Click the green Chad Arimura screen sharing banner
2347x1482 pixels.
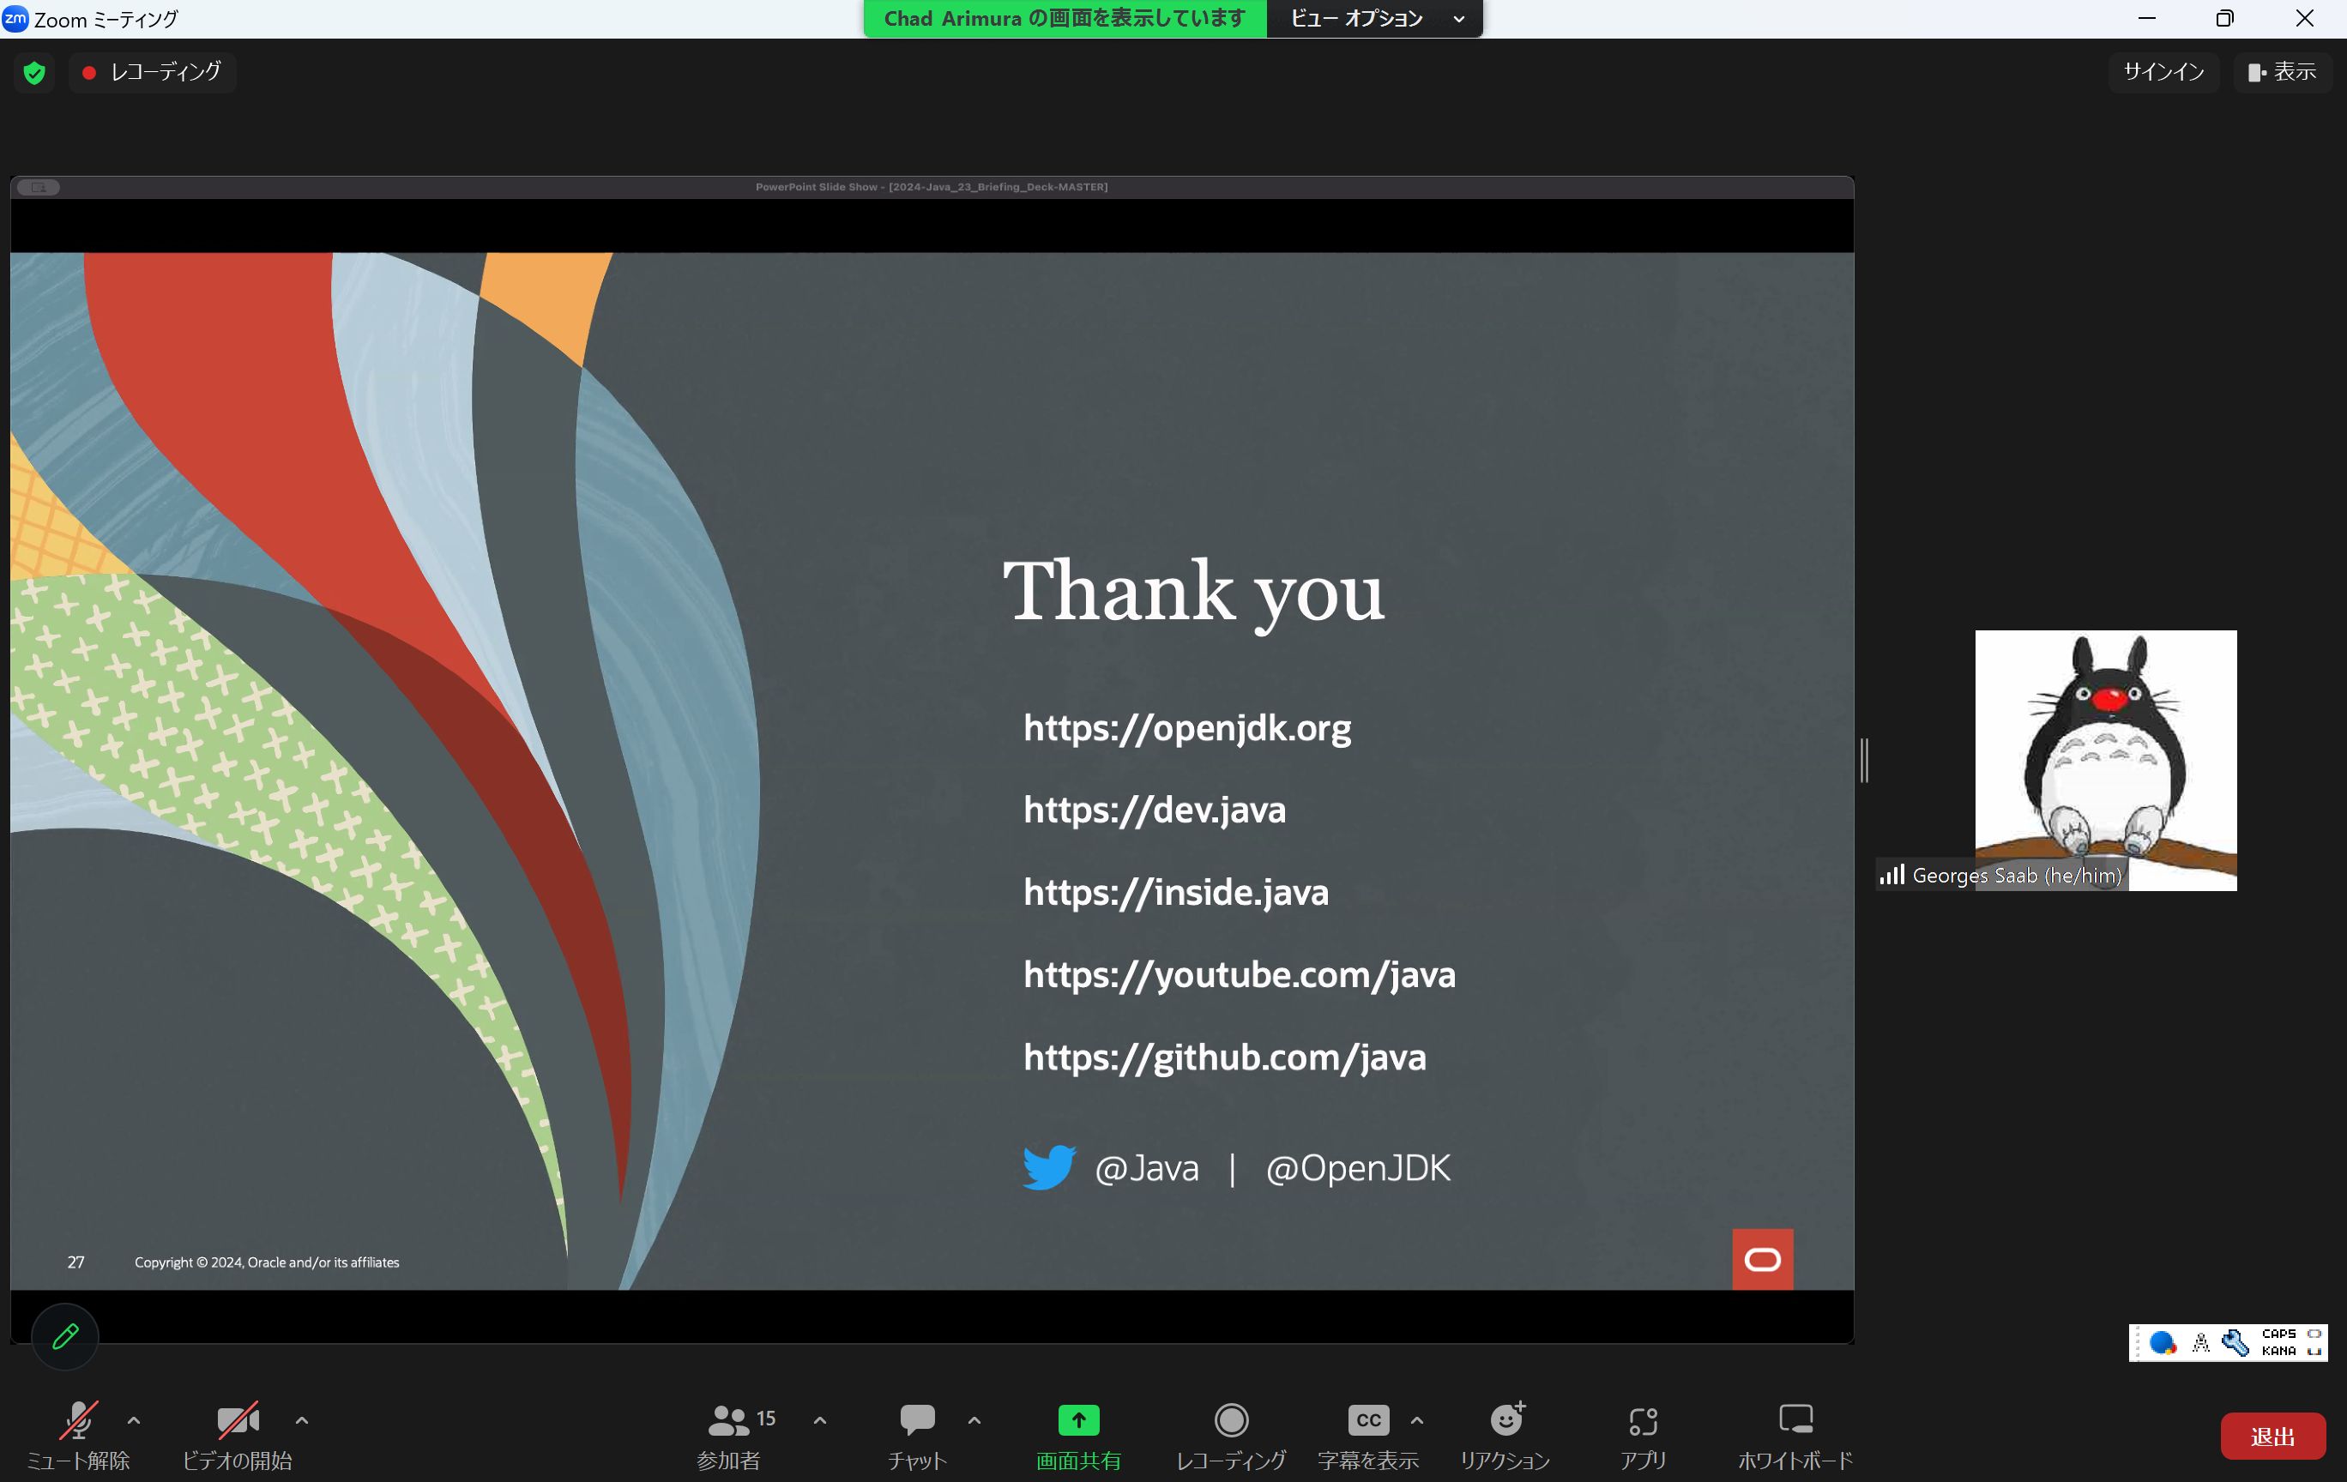click(1065, 19)
